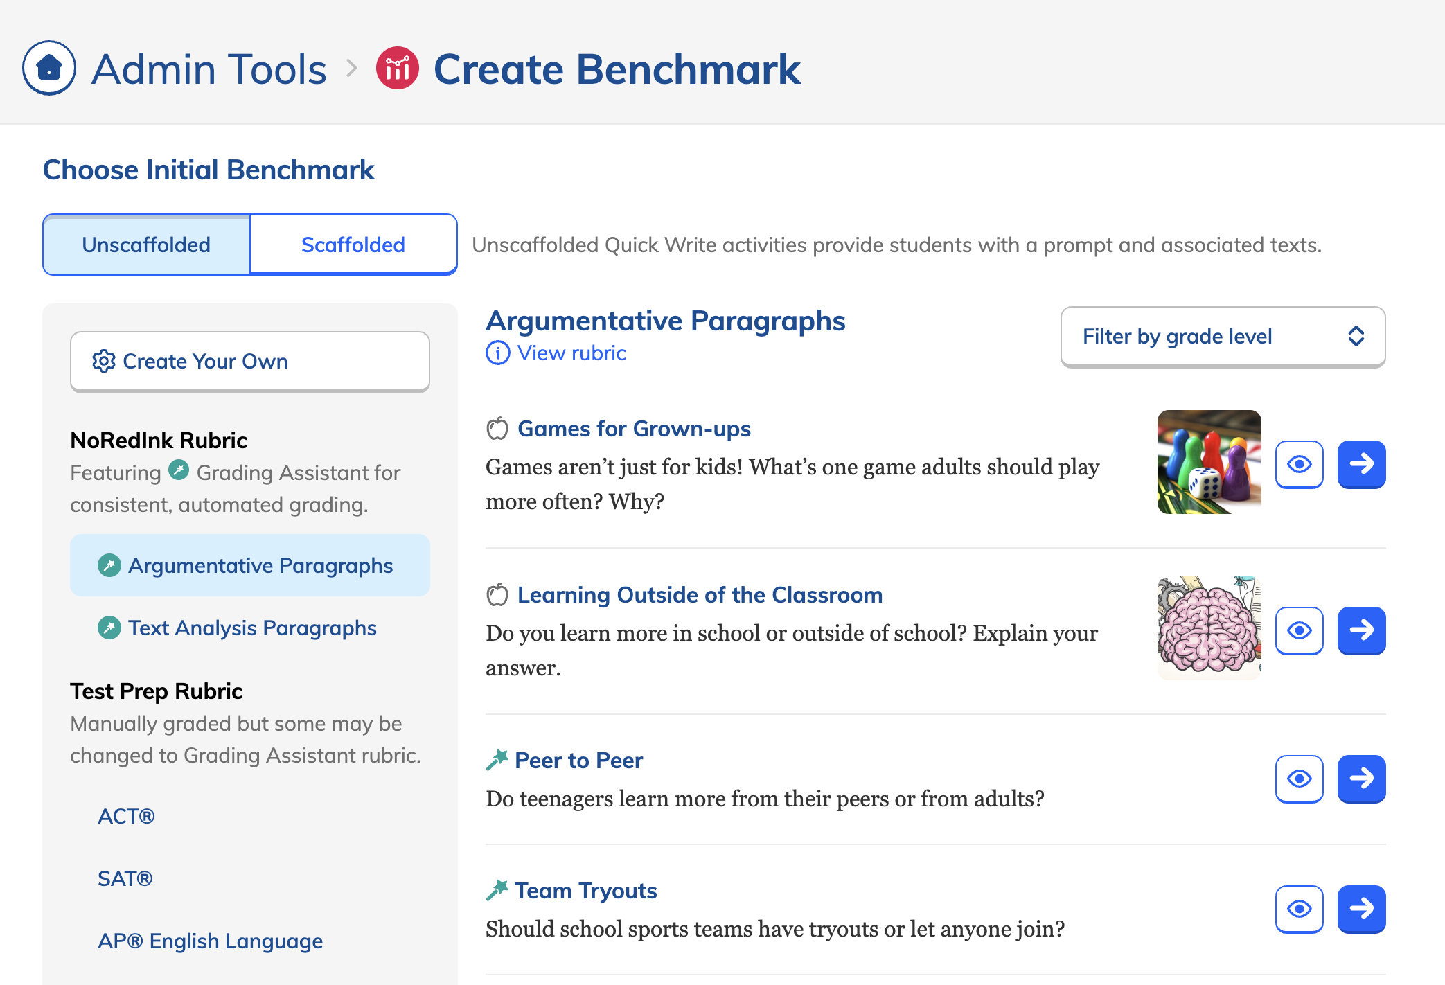Select Games for Grown-ups with its arrow button
The height and width of the screenshot is (985, 1445).
[x=1361, y=464]
